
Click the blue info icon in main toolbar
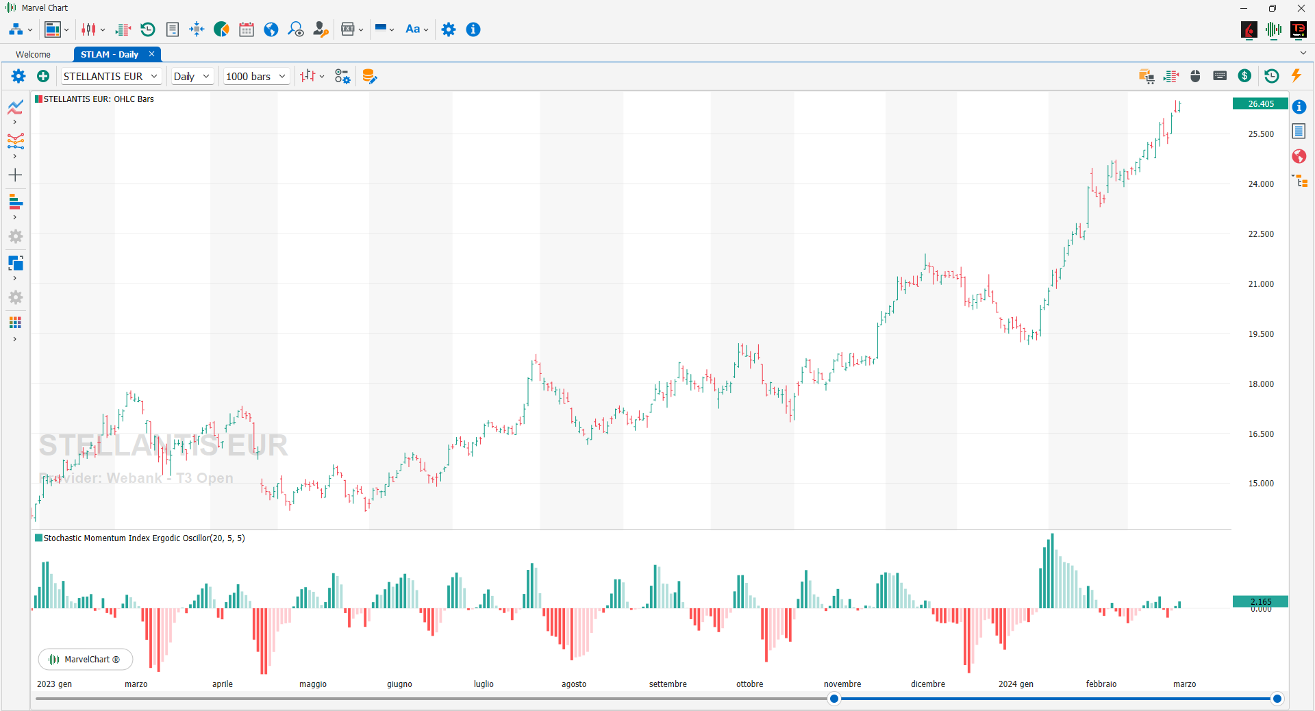click(x=473, y=29)
